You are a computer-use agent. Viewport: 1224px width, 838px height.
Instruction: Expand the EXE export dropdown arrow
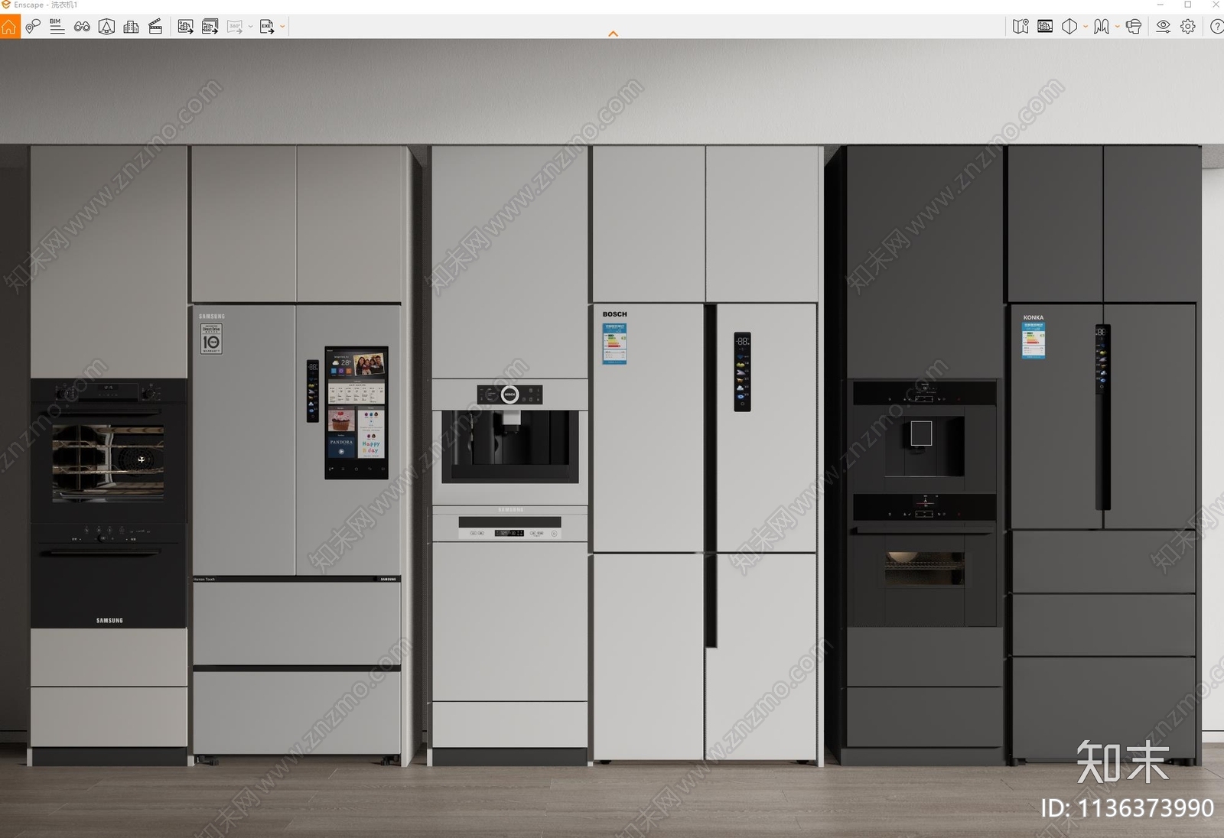[282, 27]
